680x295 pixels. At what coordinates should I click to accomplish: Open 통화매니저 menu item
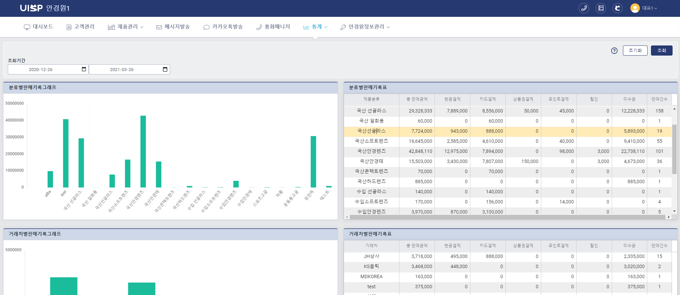[x=273, y=27]
